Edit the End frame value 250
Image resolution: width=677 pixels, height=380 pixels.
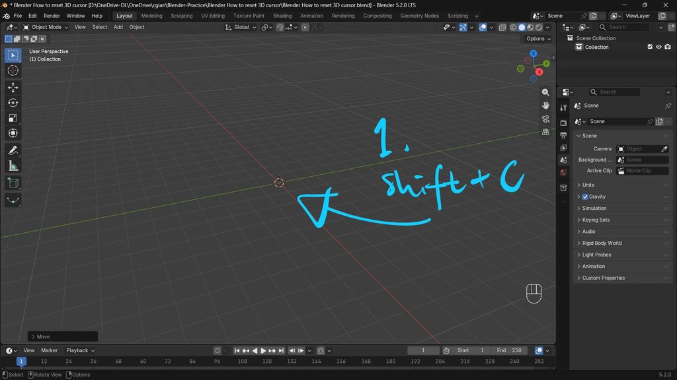coord(509,350)
